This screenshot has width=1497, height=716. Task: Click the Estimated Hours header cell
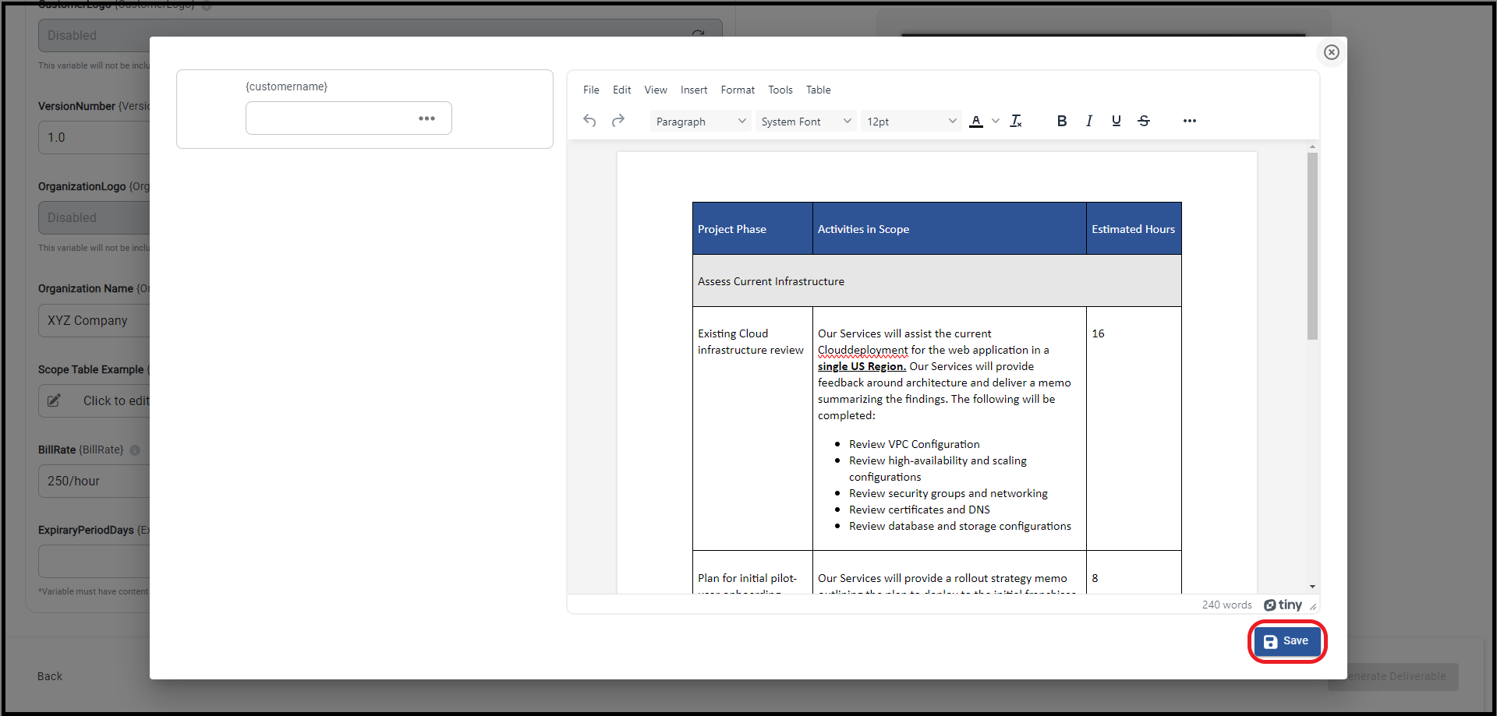click(x=1134, y=228)
